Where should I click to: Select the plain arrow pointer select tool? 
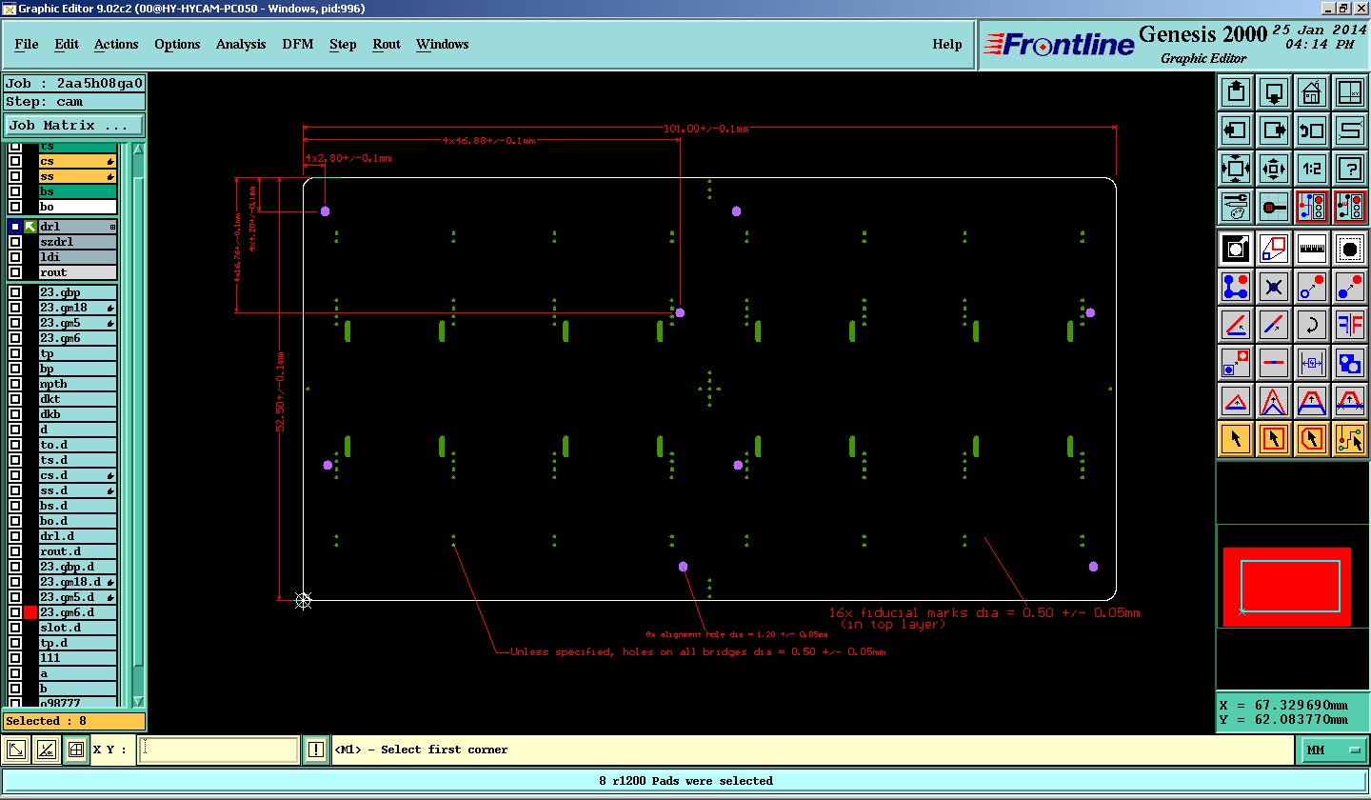(x=1236, y=439)
